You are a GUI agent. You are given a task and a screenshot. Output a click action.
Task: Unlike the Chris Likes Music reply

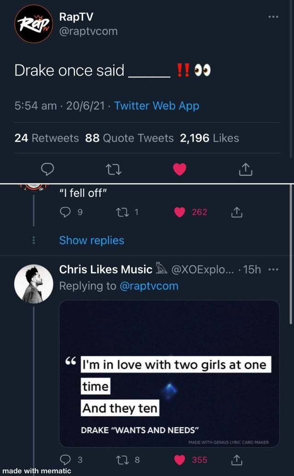click(181, 459)
